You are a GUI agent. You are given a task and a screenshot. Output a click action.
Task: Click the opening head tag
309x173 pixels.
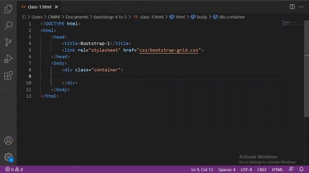coord(59,37)
